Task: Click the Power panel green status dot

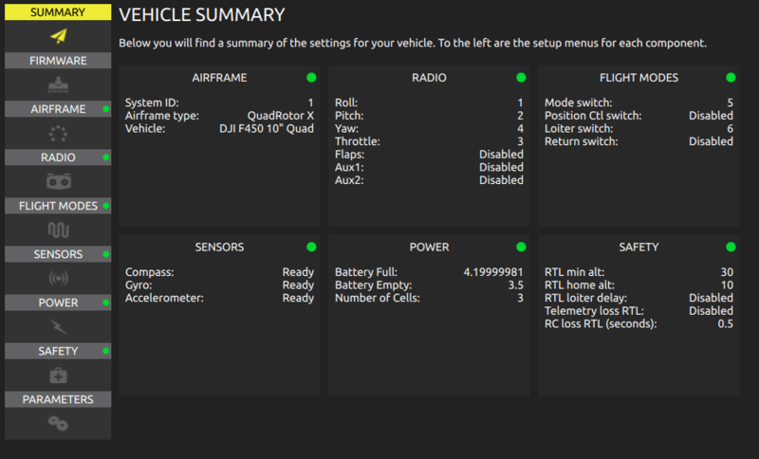Action: [x=521, y=248]
